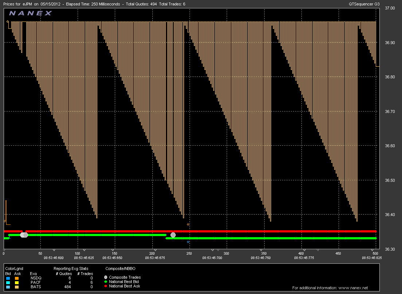402x294 pixels.
Task: Click the x-axis tick label 100
Action: click(x=77, y=254)
